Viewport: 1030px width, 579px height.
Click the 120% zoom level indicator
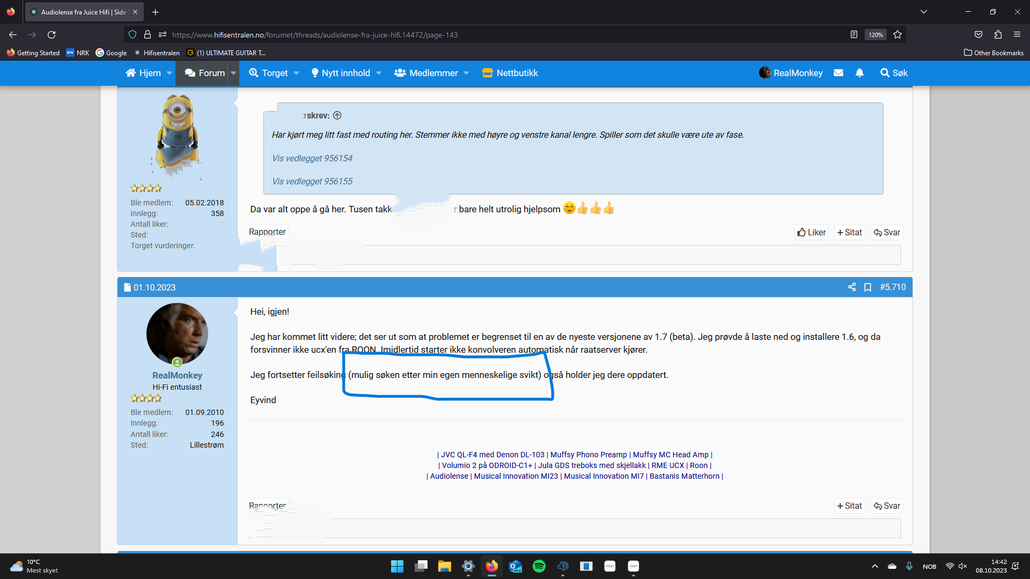point(876,35)
